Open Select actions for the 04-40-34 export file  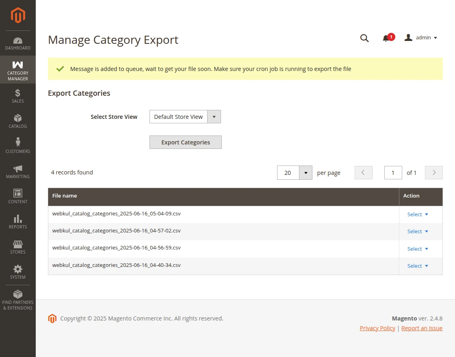coord(417,266)
